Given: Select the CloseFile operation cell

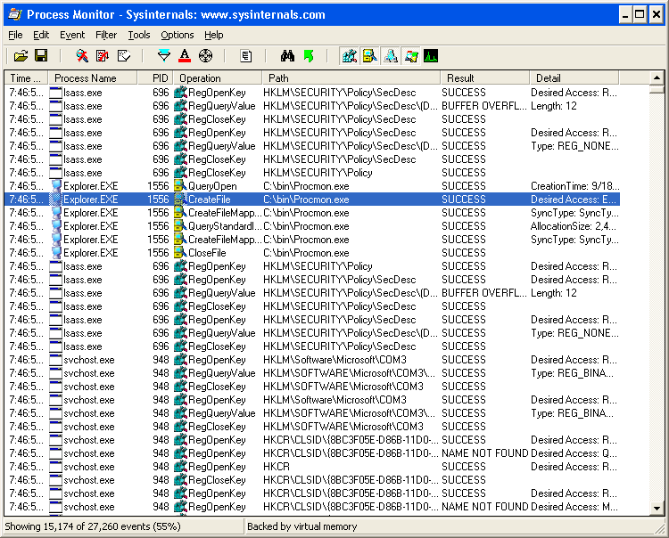Looking at the screenshot, I should pyautogui.click(x=218, y=253).
